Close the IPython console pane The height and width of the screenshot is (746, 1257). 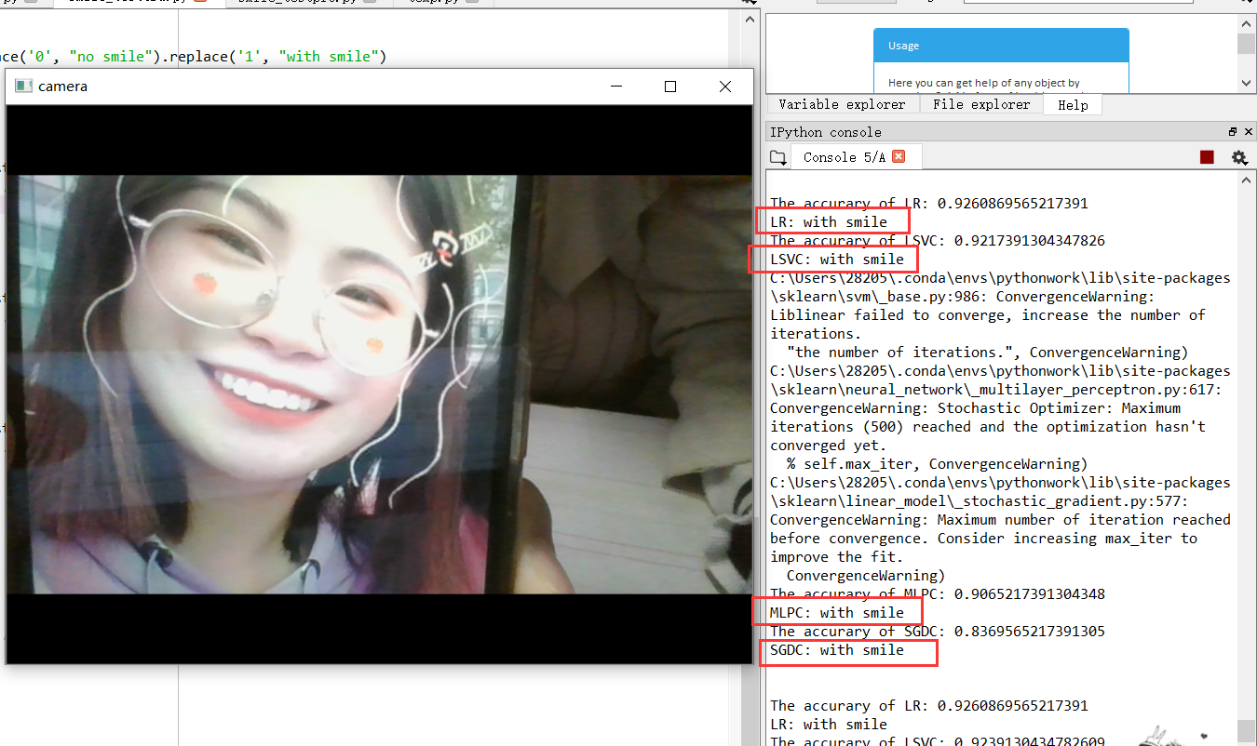tap(1247, 132)
